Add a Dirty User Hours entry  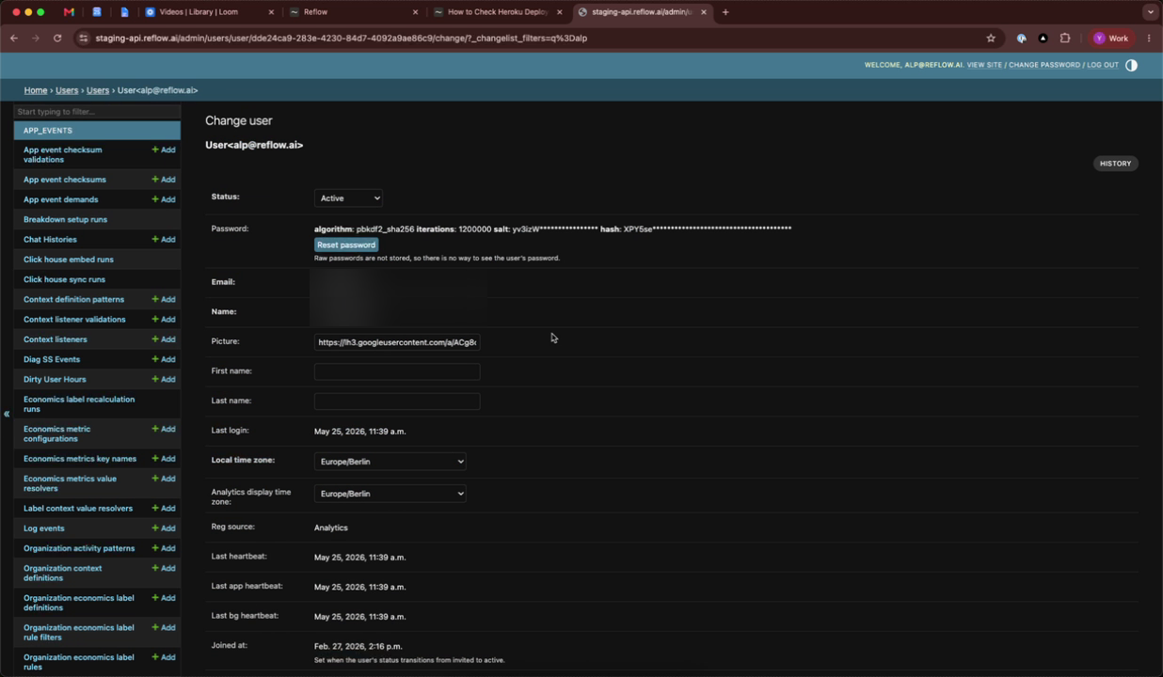(x=164, y=380)
